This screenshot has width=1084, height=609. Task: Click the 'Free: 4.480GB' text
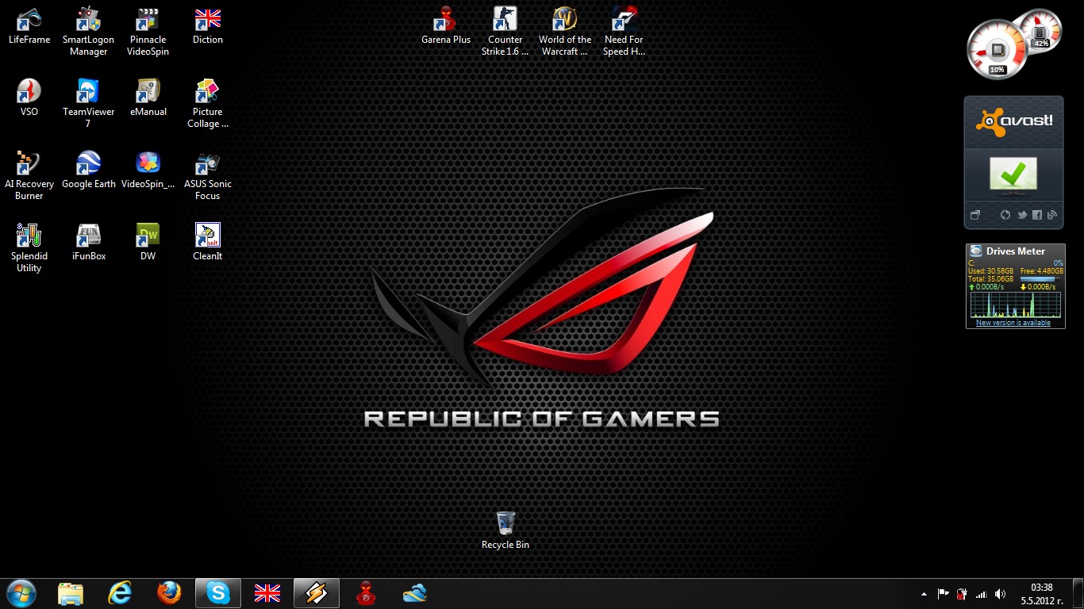tap(1042, 271)
